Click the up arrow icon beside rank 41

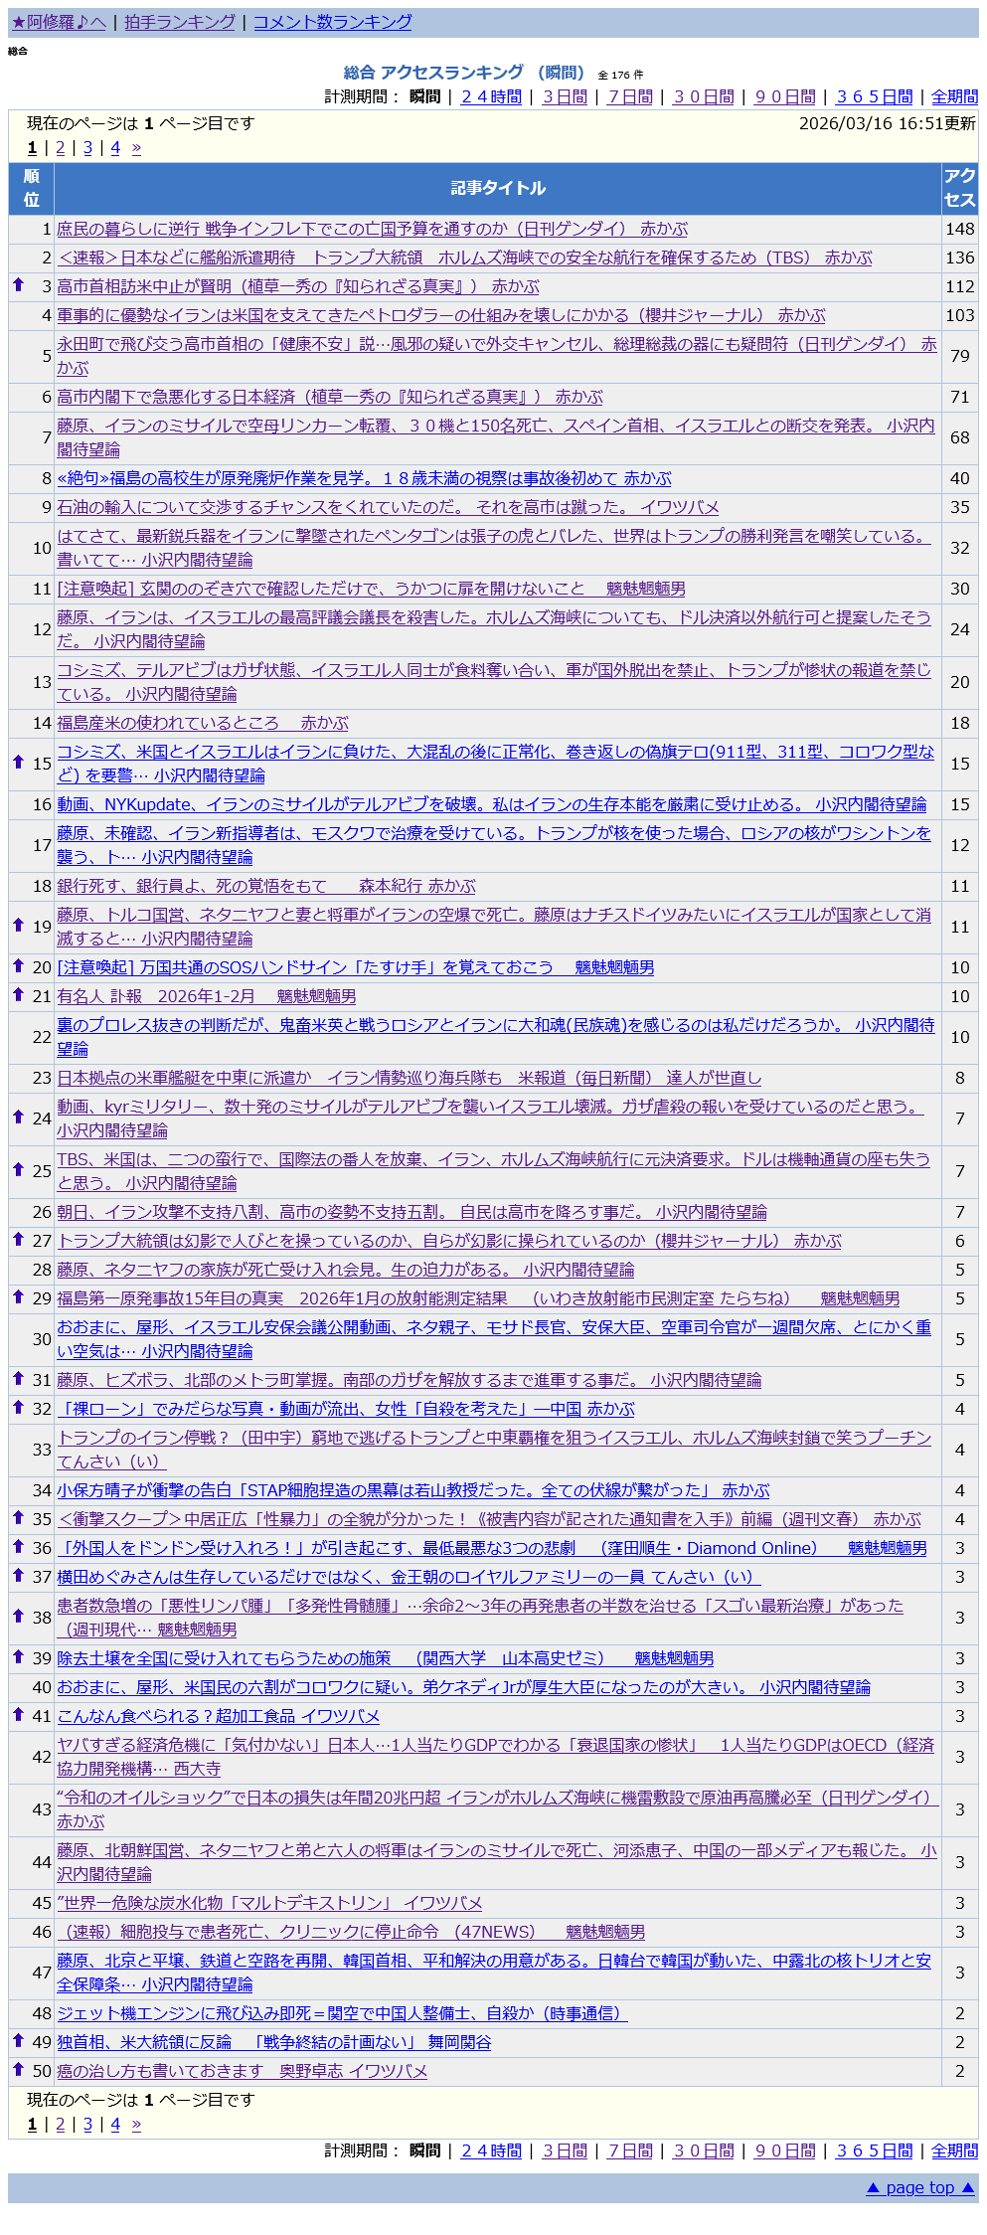point(18,1715)
